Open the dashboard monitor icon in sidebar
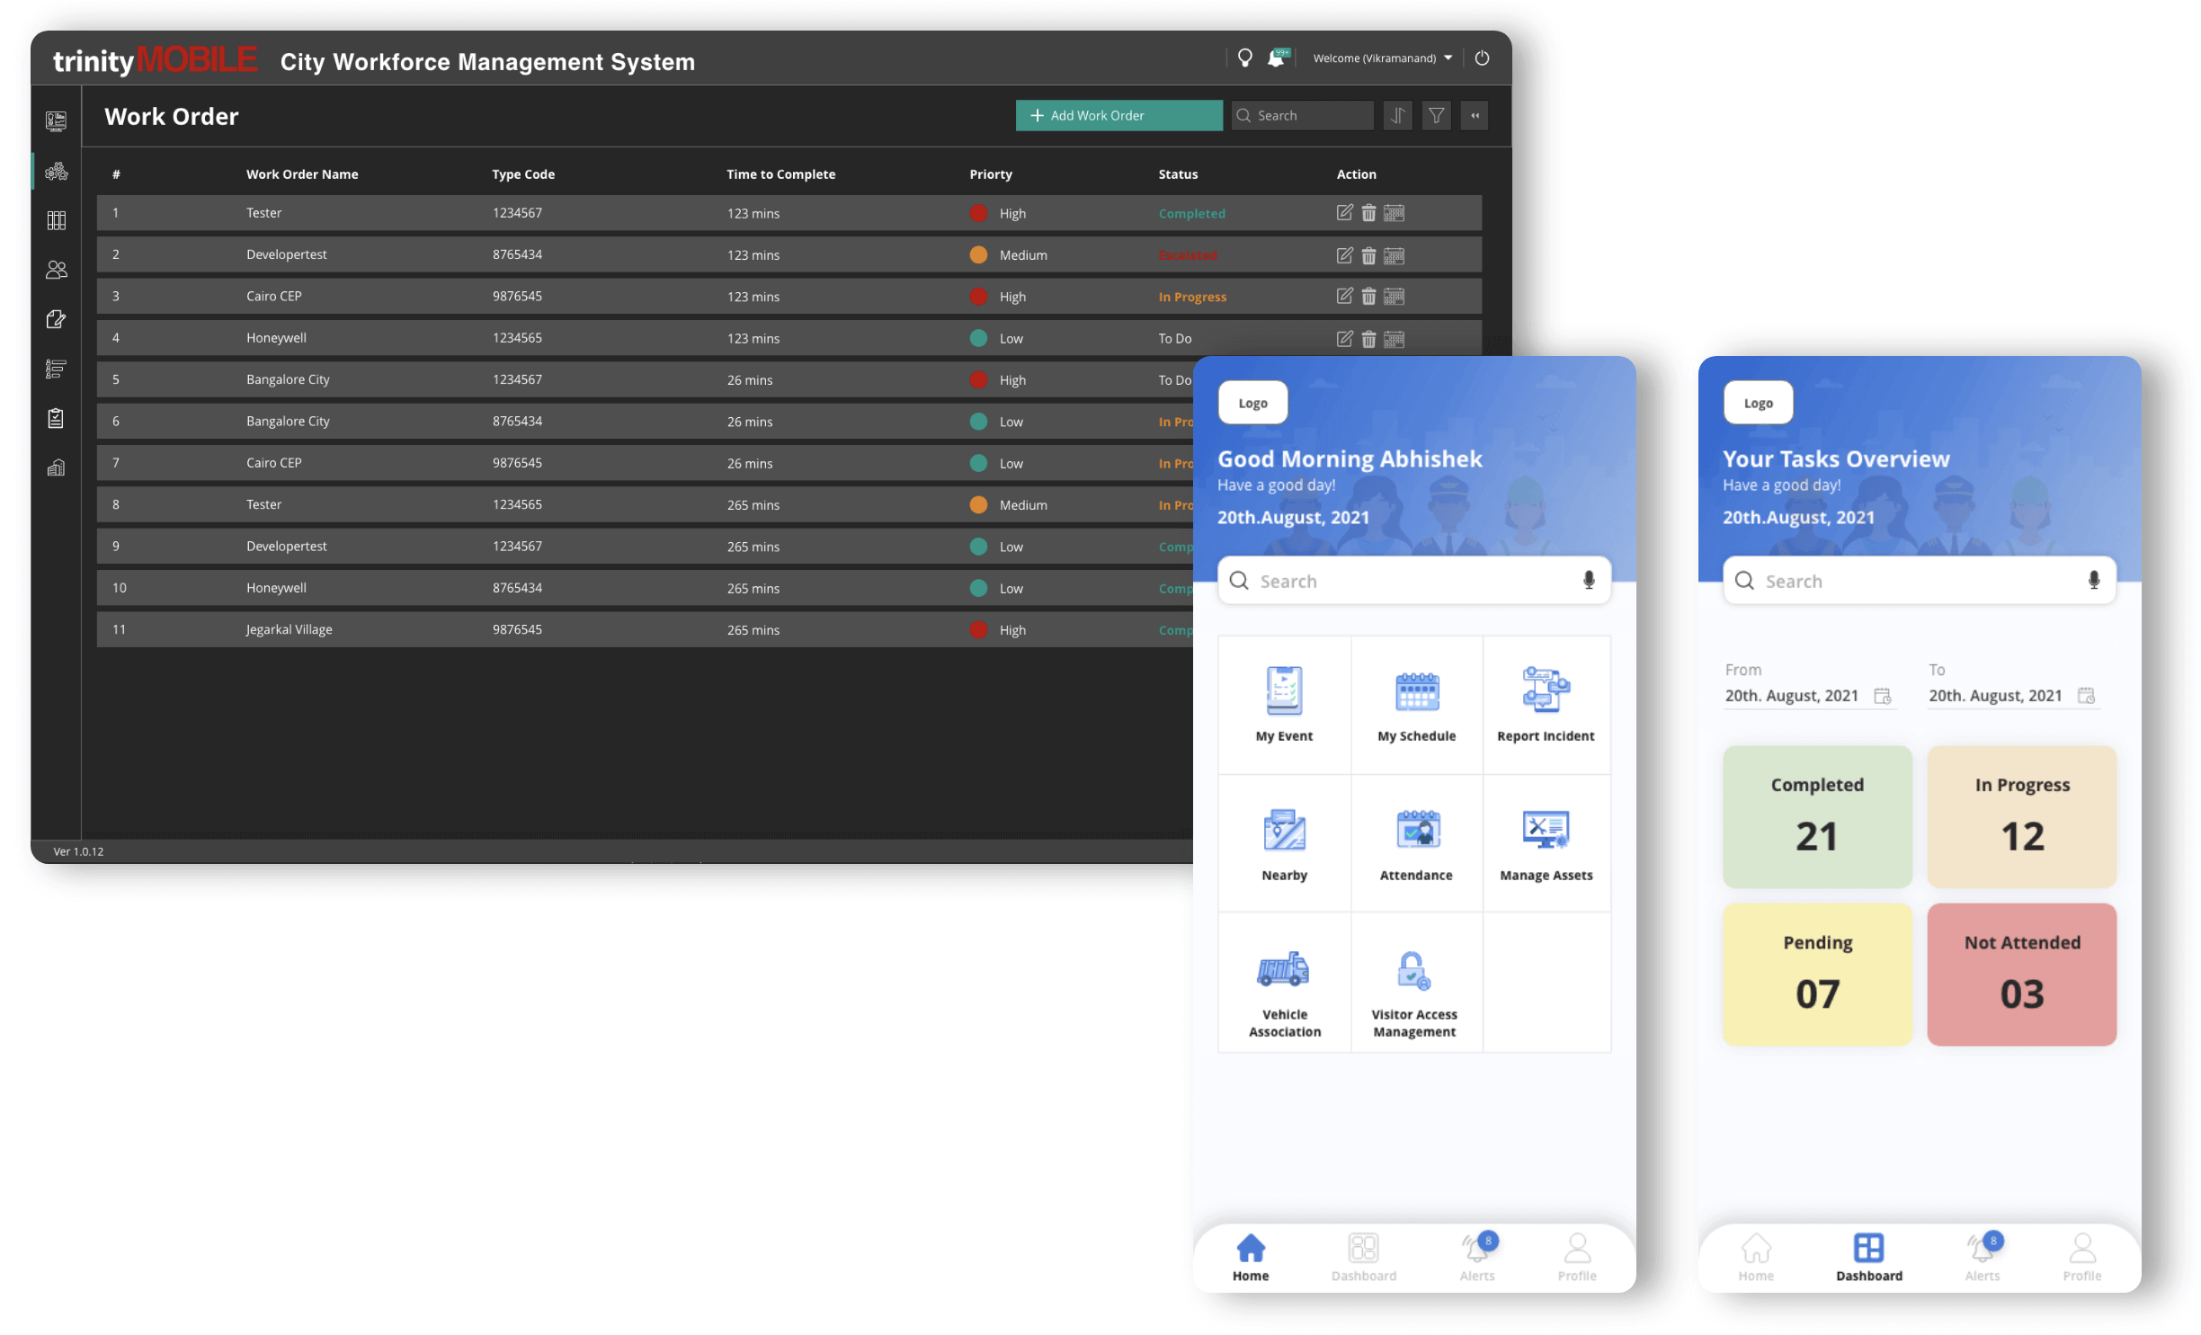This screenshot has height=1335, width=2201. (x=56, y=121)
